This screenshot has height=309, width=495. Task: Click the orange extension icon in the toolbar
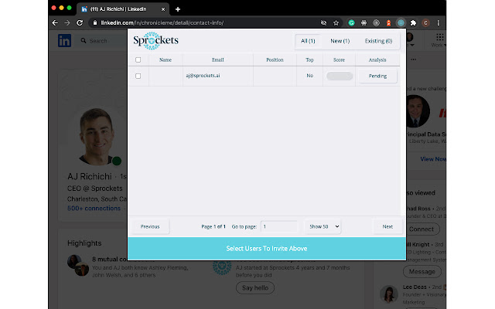388,22
